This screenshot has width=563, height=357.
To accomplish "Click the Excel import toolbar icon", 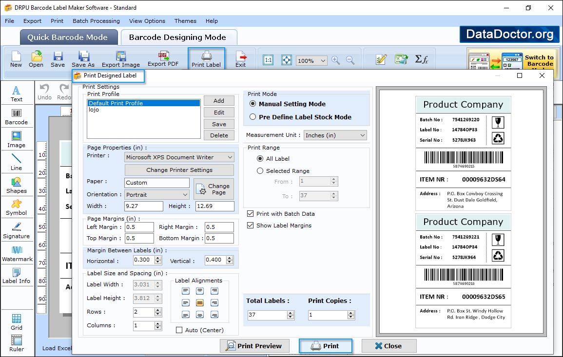I will pyautogui.click(x=401, y=59).
